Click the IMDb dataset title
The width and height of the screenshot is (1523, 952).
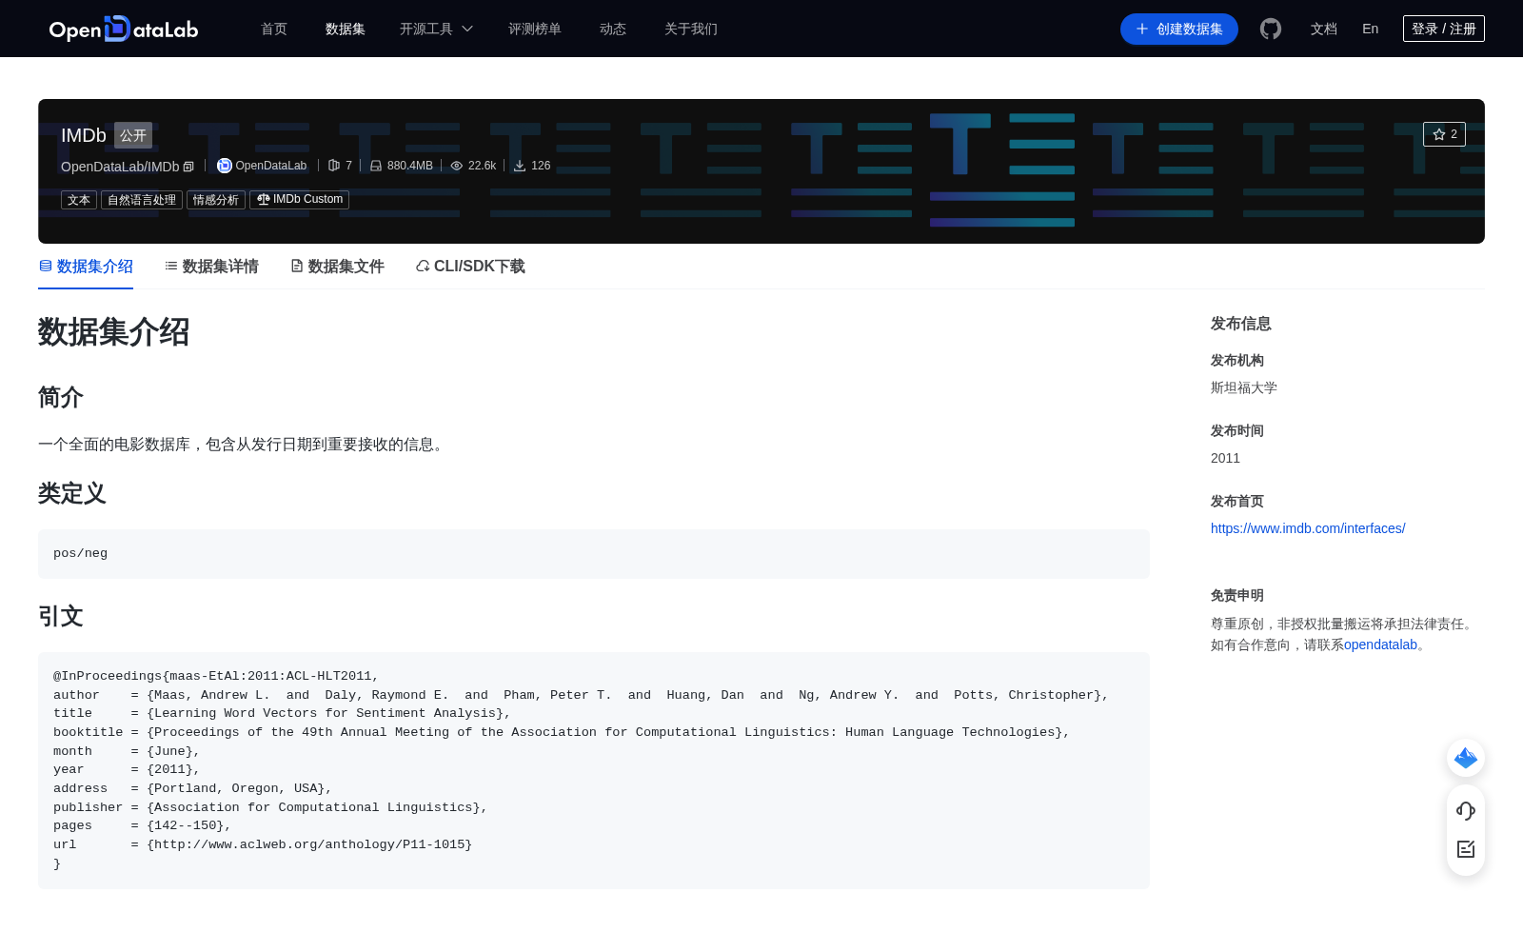pos(84,135)
